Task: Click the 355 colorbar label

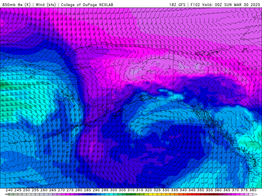Action: point(209,190)
